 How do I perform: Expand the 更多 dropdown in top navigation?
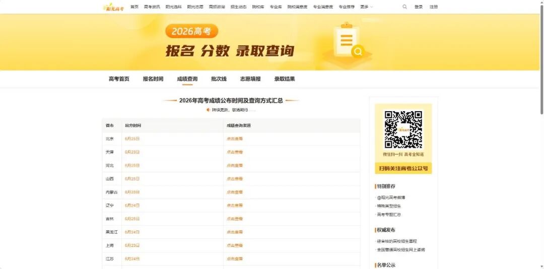(x=366, y=7)
